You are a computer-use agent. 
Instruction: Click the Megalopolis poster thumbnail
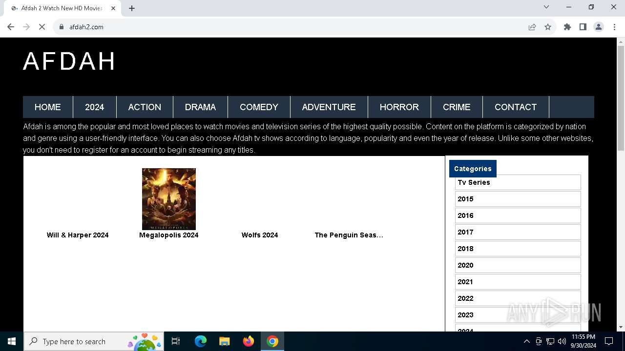(x=169, y=199)
